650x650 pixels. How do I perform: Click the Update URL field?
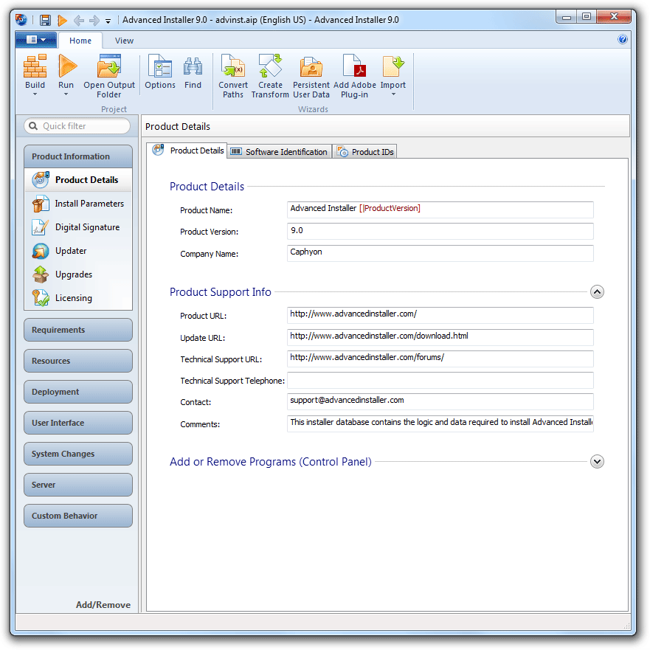[440, 337]
